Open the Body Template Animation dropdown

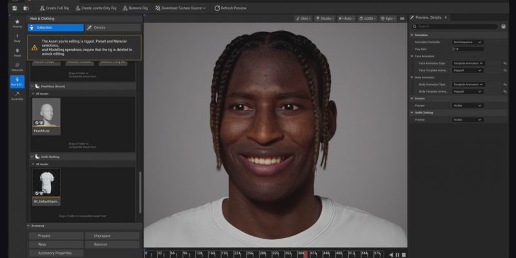[468, 92]
